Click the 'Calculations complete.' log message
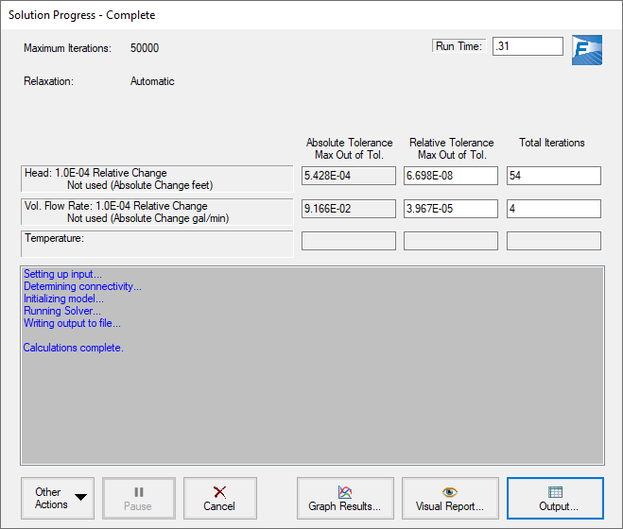This screenshot has height=529, width=623. (x=74, y=348)
